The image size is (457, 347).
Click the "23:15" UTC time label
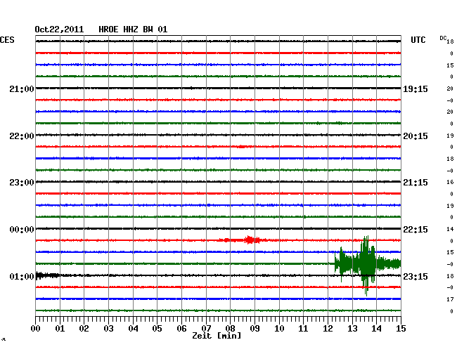[416, 276]
